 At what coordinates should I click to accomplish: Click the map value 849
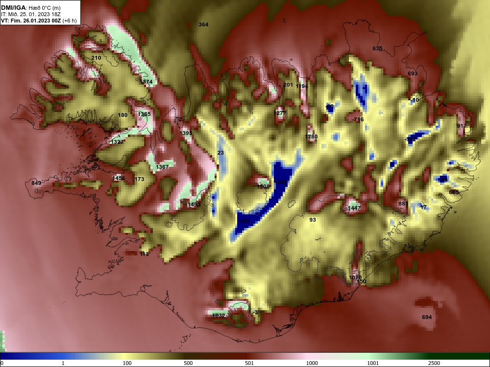(37, 183)
